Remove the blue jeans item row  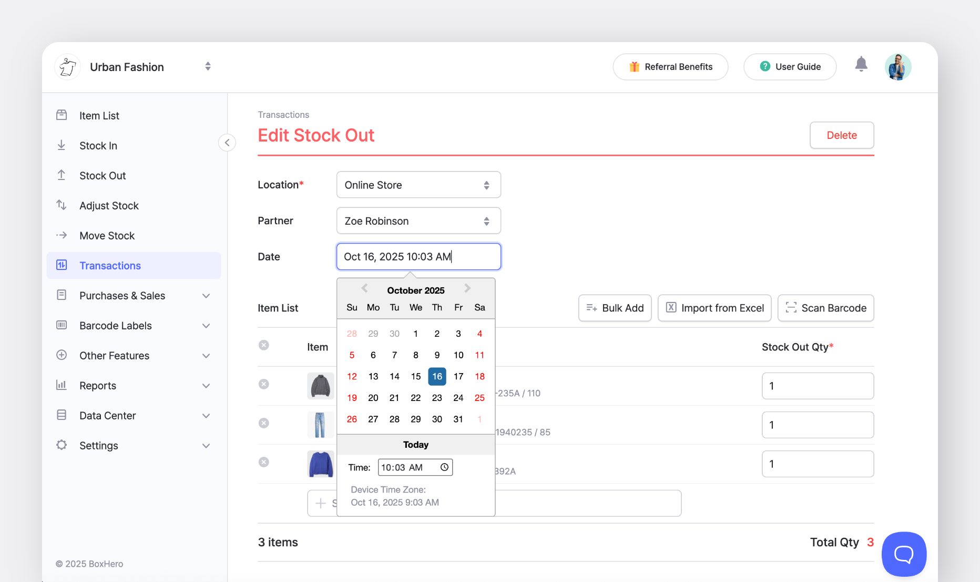coord(264,423)
